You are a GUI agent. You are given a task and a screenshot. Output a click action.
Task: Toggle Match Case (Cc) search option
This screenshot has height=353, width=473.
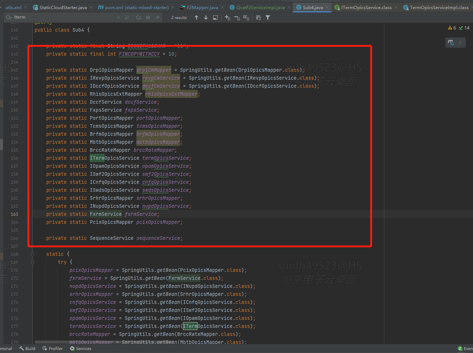click(x=139, y=17)
